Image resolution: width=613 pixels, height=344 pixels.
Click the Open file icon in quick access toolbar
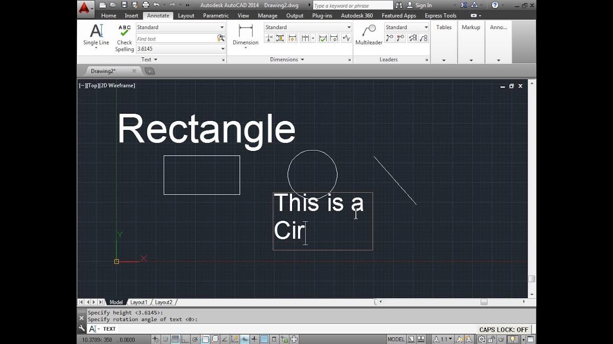click(x=113, y=5)
